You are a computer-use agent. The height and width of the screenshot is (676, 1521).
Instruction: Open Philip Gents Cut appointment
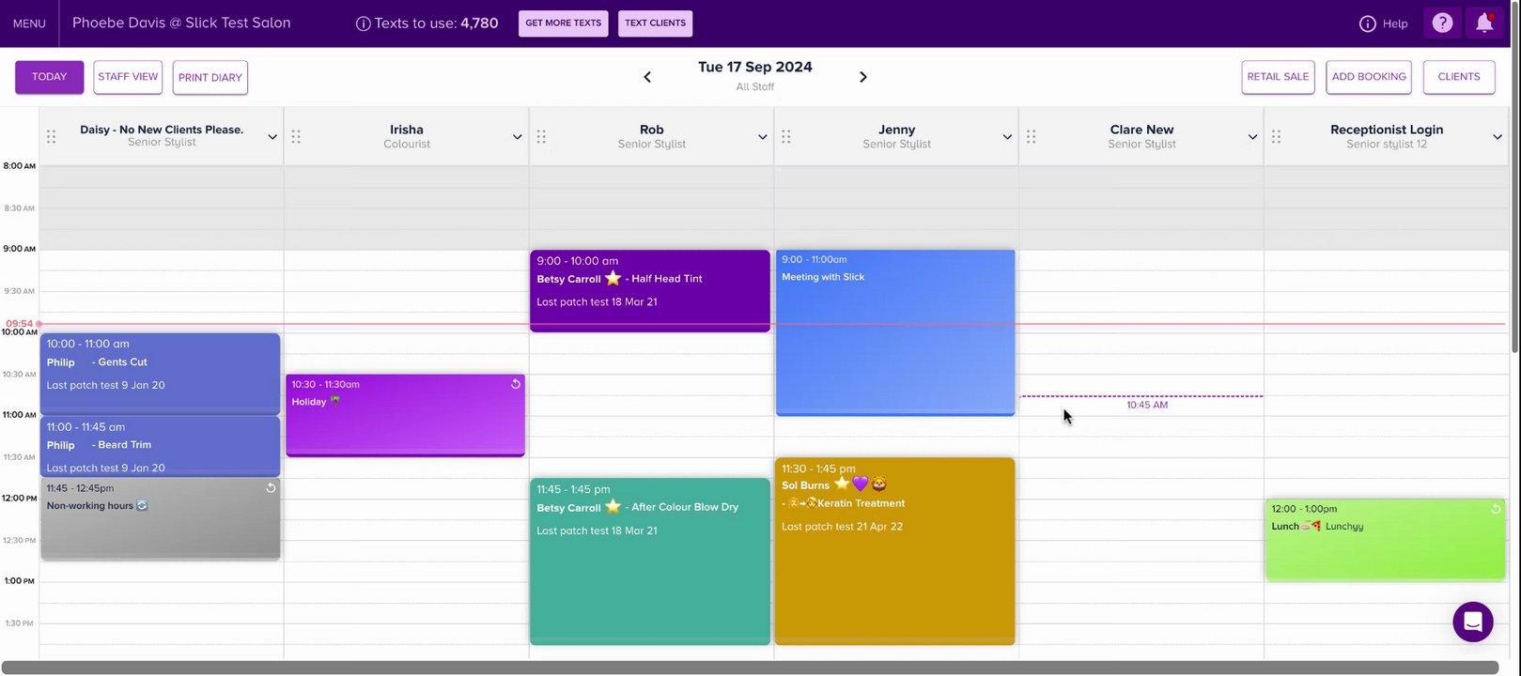pos(161,374)
